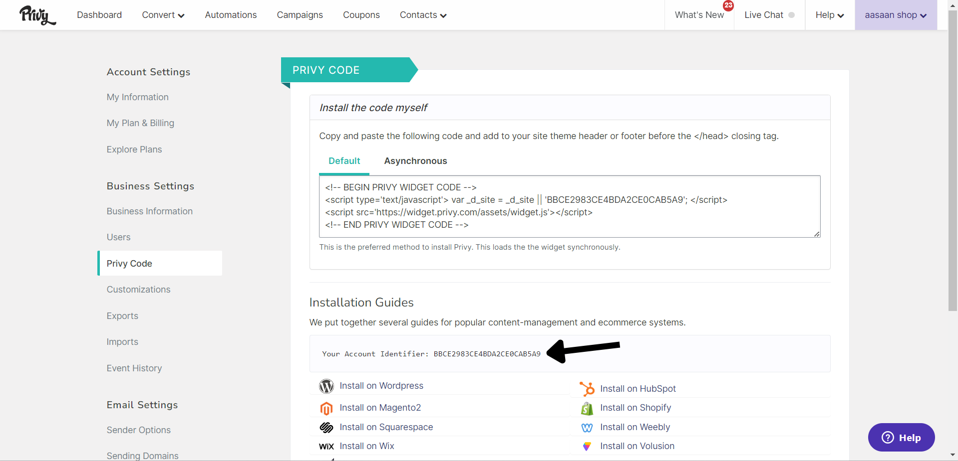Click the account identifier BBCE2983CE4BDA2CE0CAB5A9
958x461 pixels.
[x=487, y=354]
